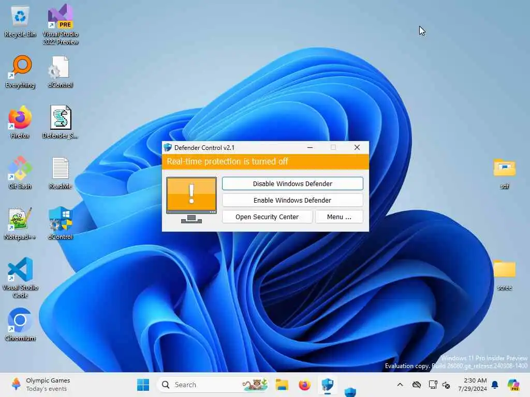The height and width of the screenshot is (397, 530).
Task: Open the clock showing 2:30 AM
Action: 473,385
